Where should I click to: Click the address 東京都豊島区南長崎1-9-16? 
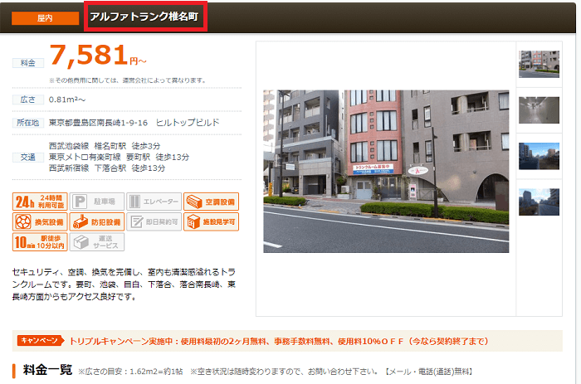tap(98, 123)
